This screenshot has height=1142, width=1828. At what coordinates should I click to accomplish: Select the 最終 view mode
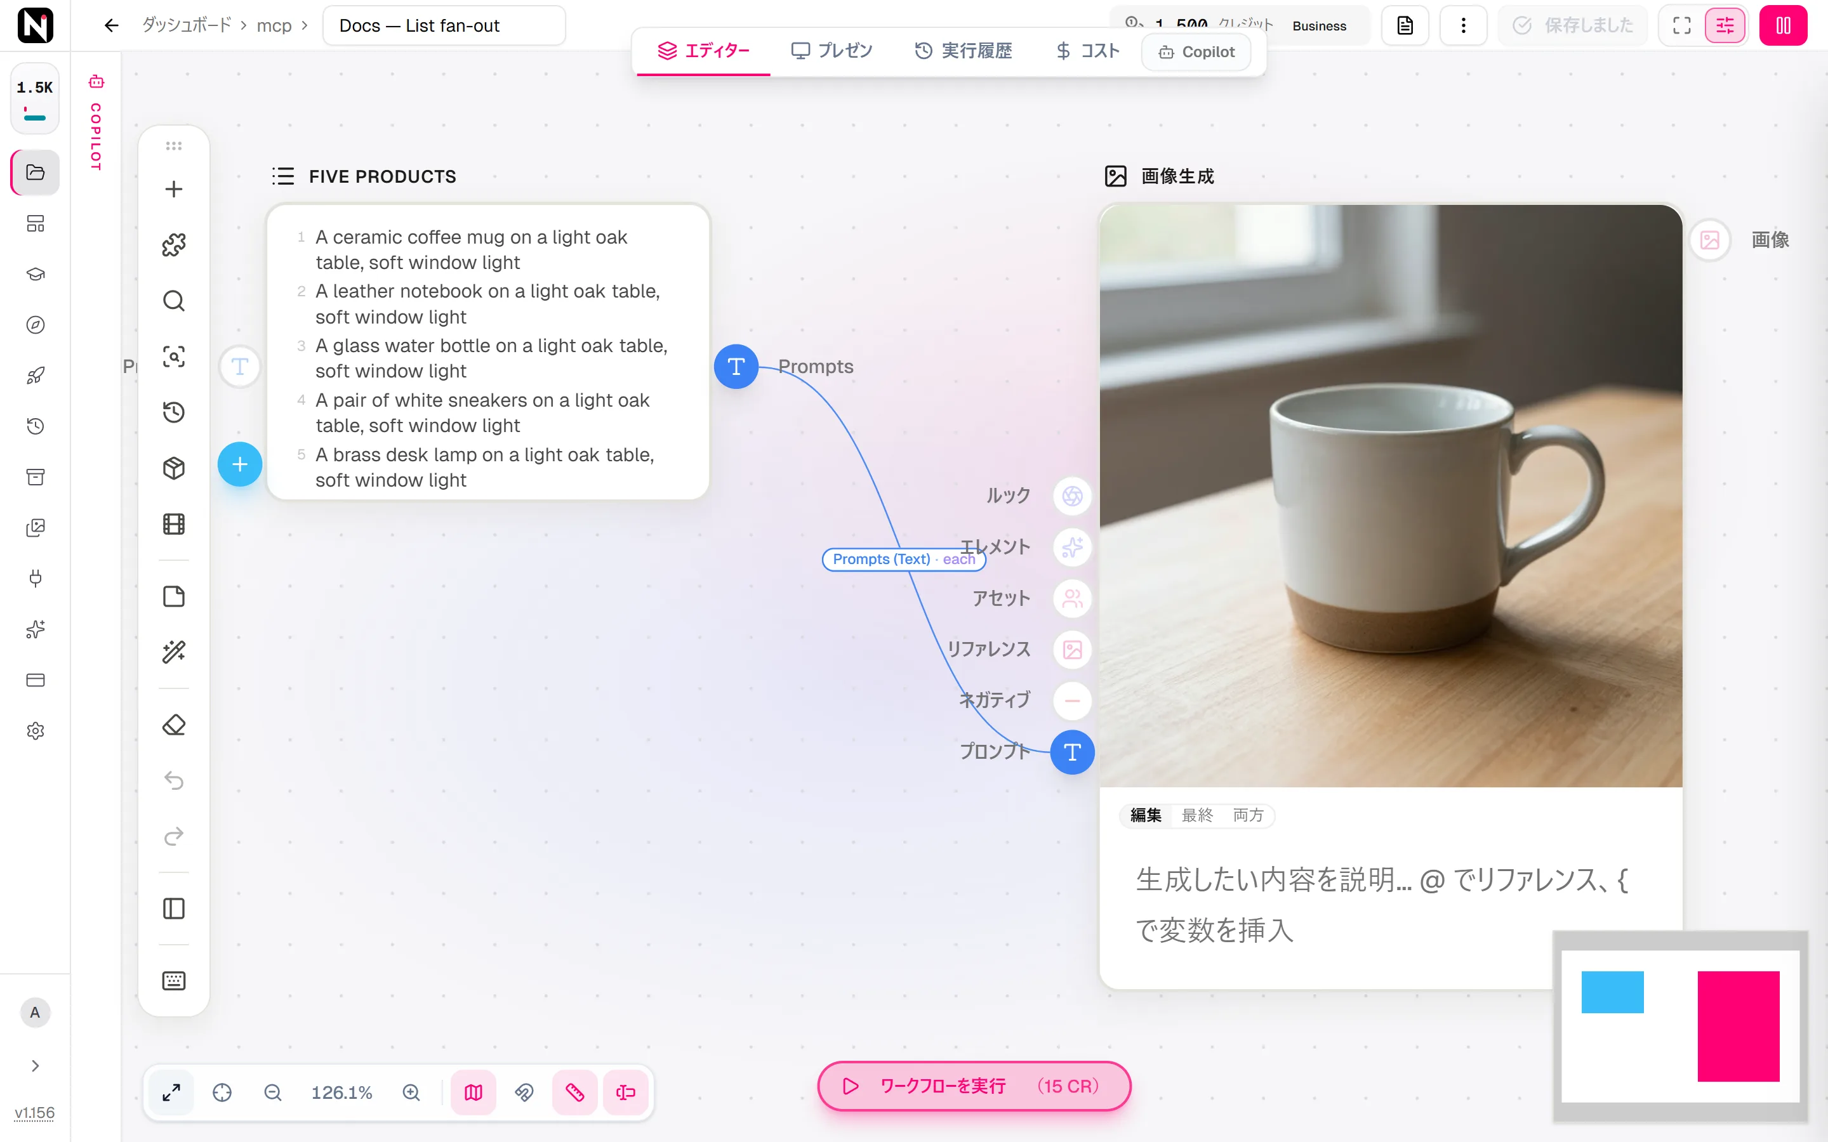pos(1197,815)
